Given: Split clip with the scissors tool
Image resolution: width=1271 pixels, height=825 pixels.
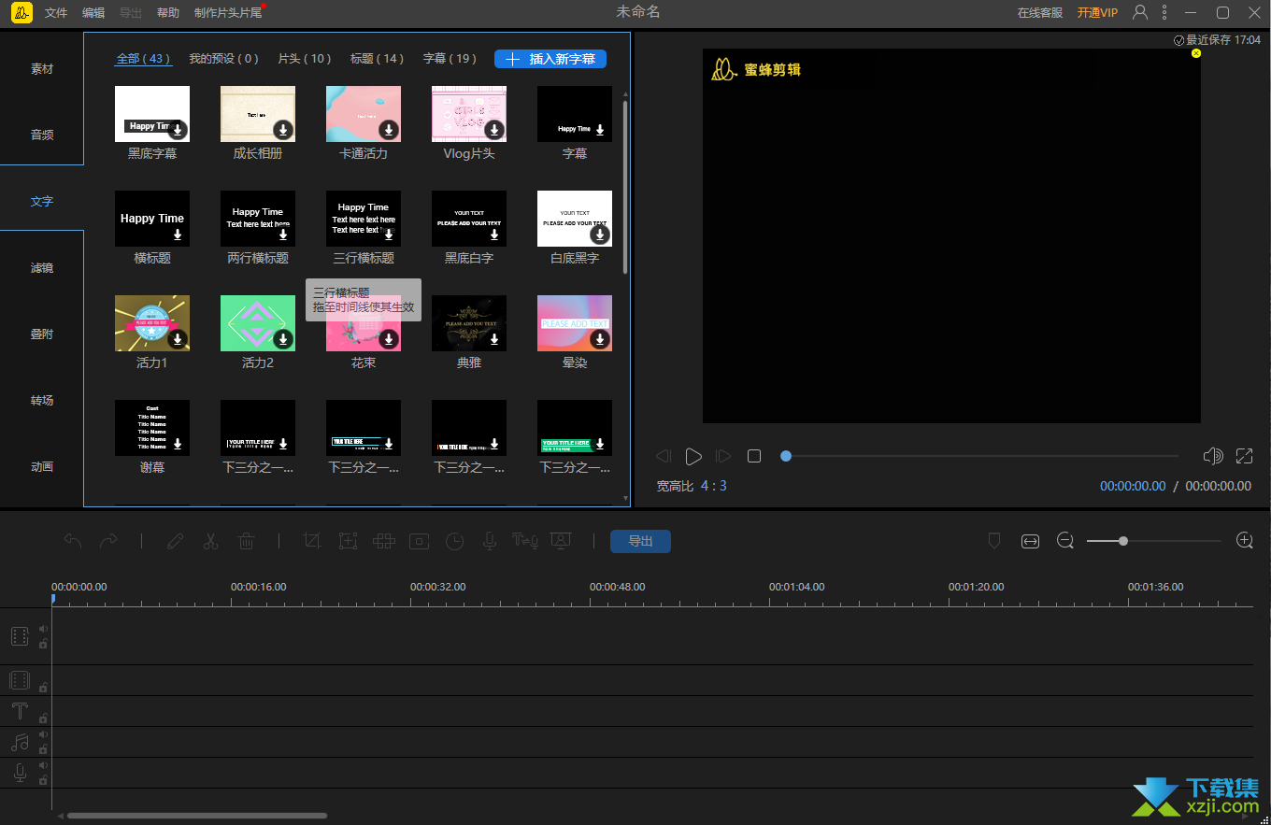Looking at the screenshot, I should click(210, 541).
